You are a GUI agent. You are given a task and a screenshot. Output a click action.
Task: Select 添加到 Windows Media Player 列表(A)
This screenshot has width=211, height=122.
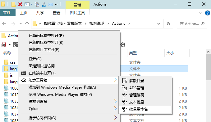[x=69, y=87]
